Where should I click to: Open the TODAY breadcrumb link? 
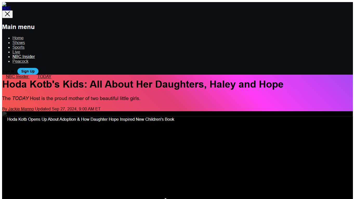(x=44, y=76)
